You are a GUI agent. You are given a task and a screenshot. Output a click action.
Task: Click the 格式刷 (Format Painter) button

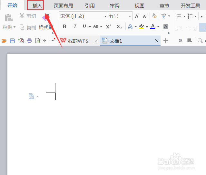point(46,27)
